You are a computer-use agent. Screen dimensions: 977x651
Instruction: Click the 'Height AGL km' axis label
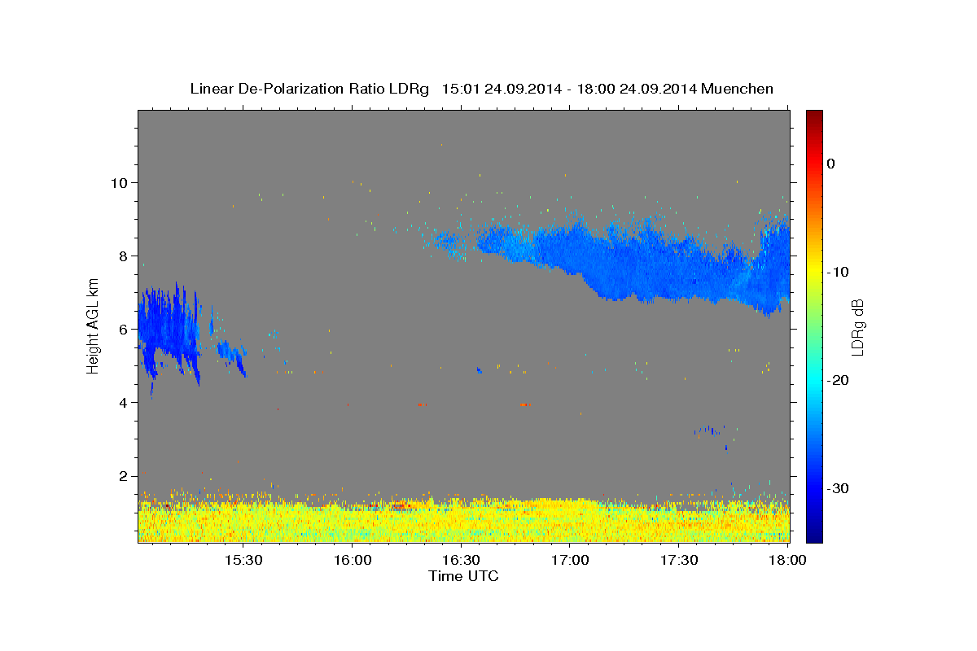[93, 325]
